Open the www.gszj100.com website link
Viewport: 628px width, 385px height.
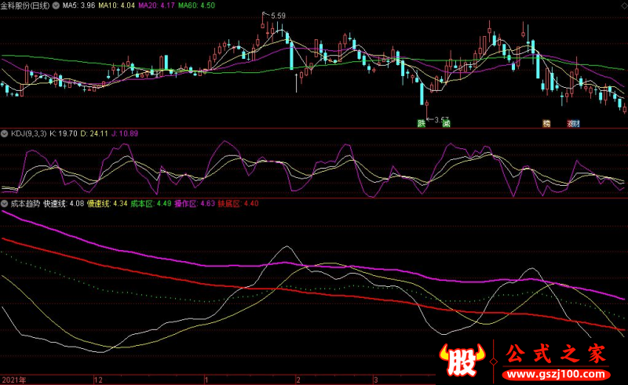tap(556, 375)
